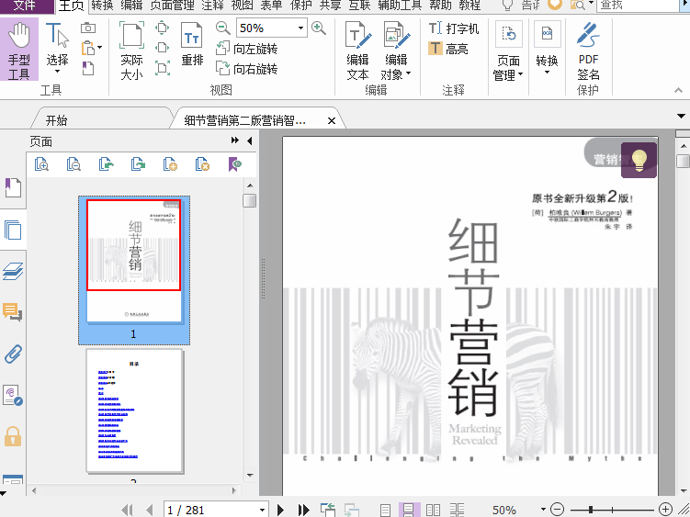The image size is (690, 517).
Task: Select the Highlight (高亮) tool
Action: coord(448,49)
